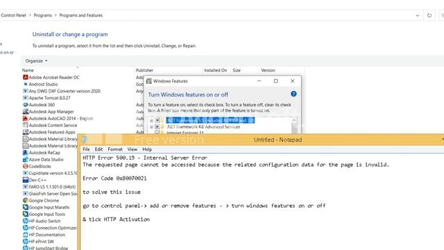Sort by the Publisher column header

[x=144, y=70]
